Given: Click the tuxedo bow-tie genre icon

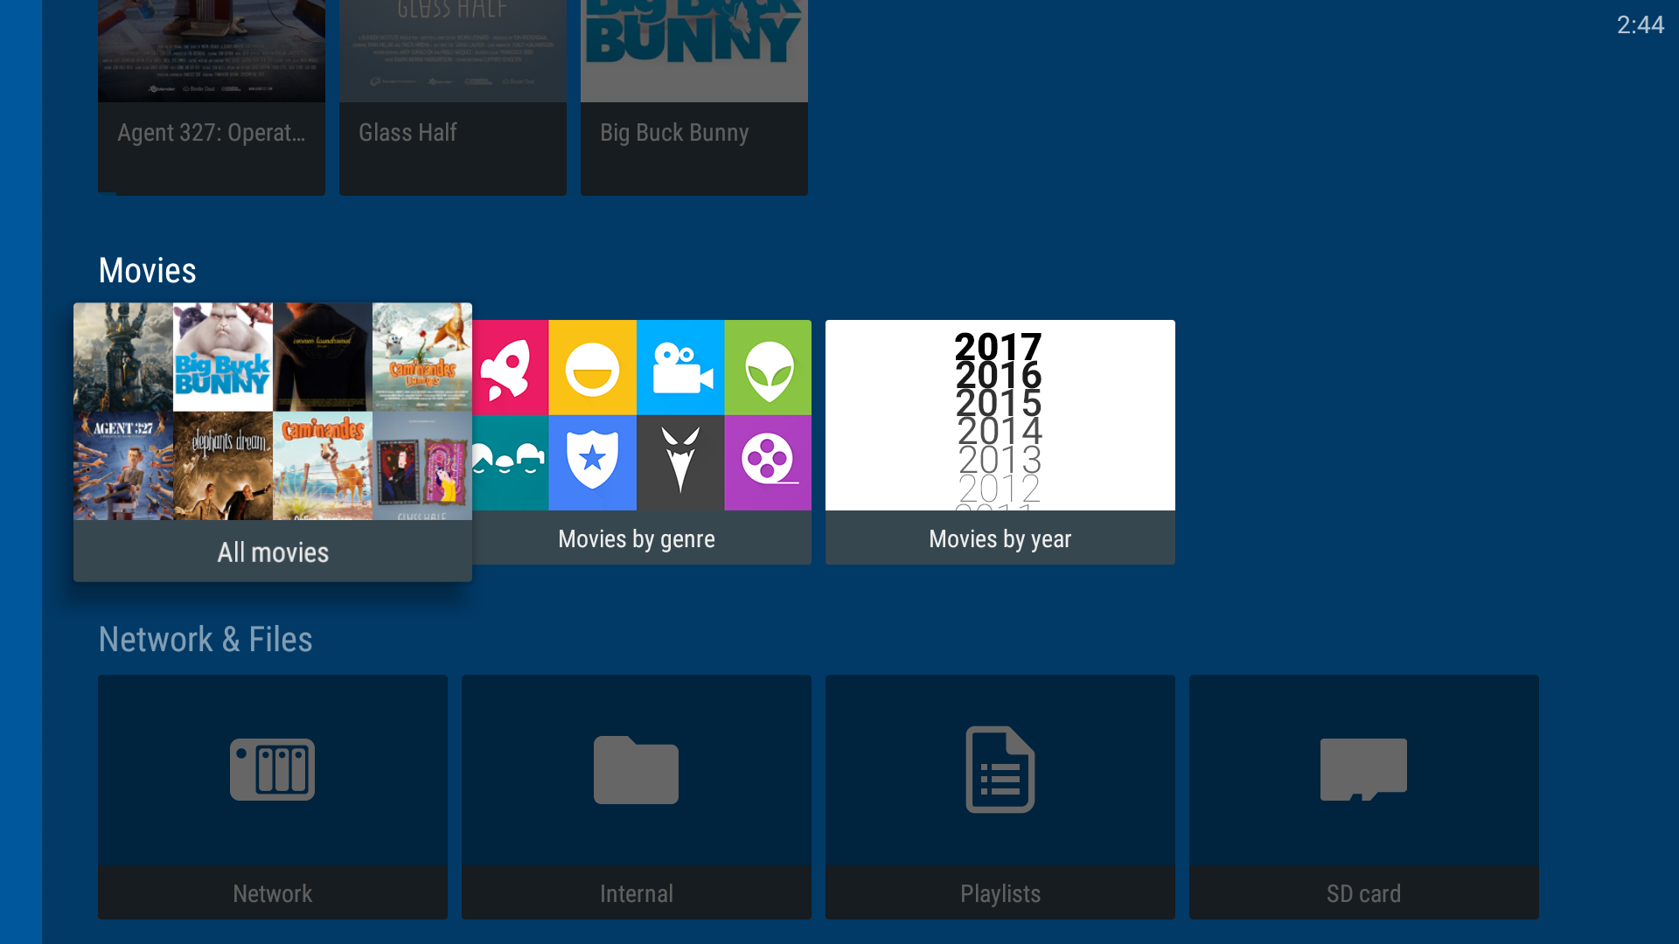Looking at the screenshot, I should point(680,462).
